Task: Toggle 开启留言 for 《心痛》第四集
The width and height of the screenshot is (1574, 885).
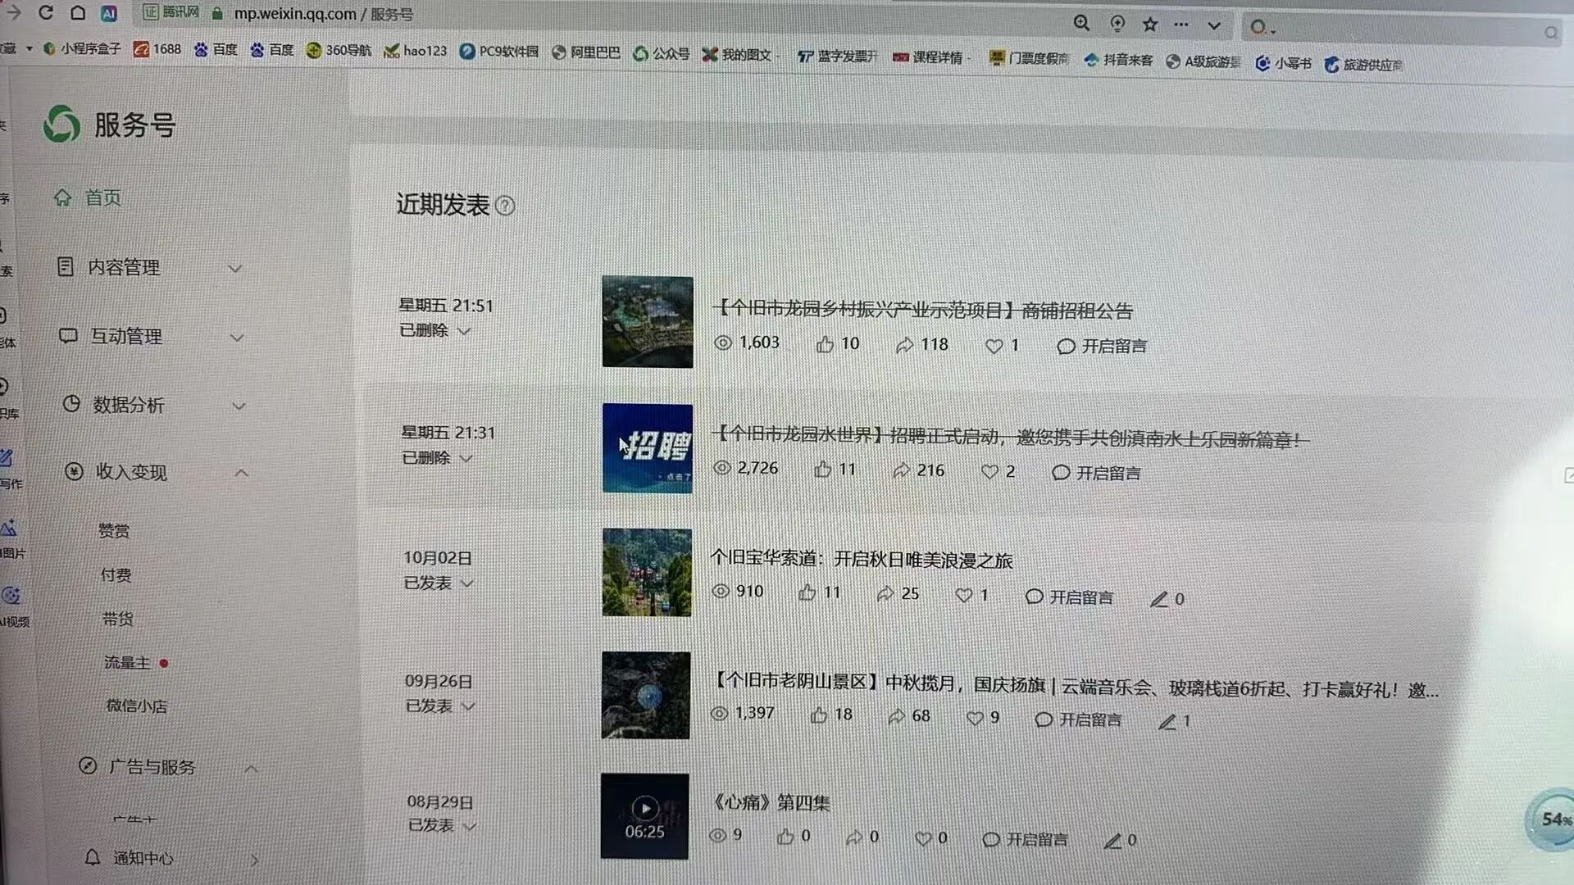Action: point(1025,839)
